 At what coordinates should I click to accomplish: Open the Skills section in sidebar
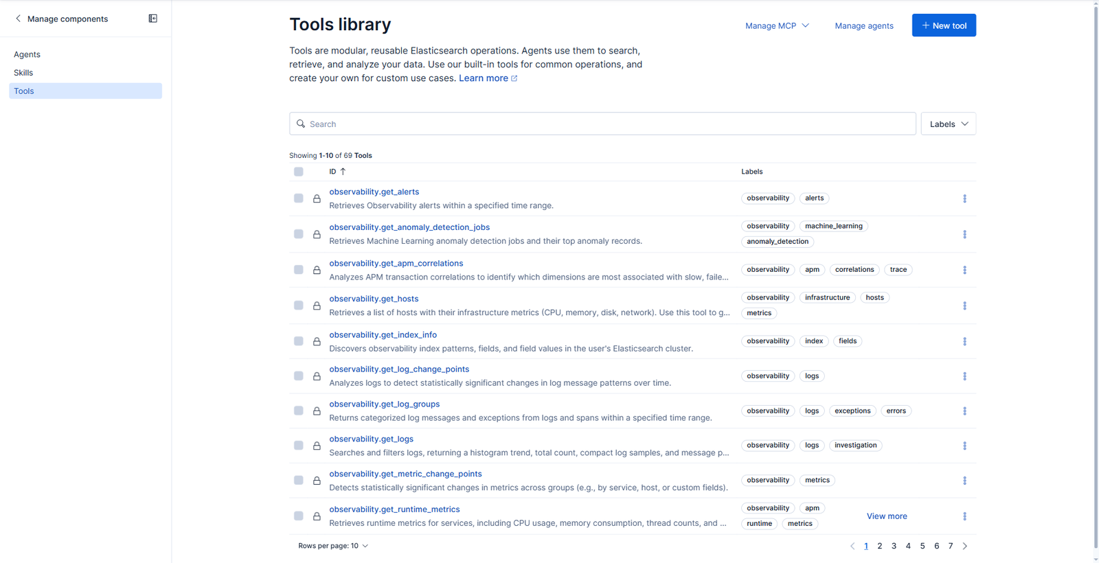coord(23,73)
